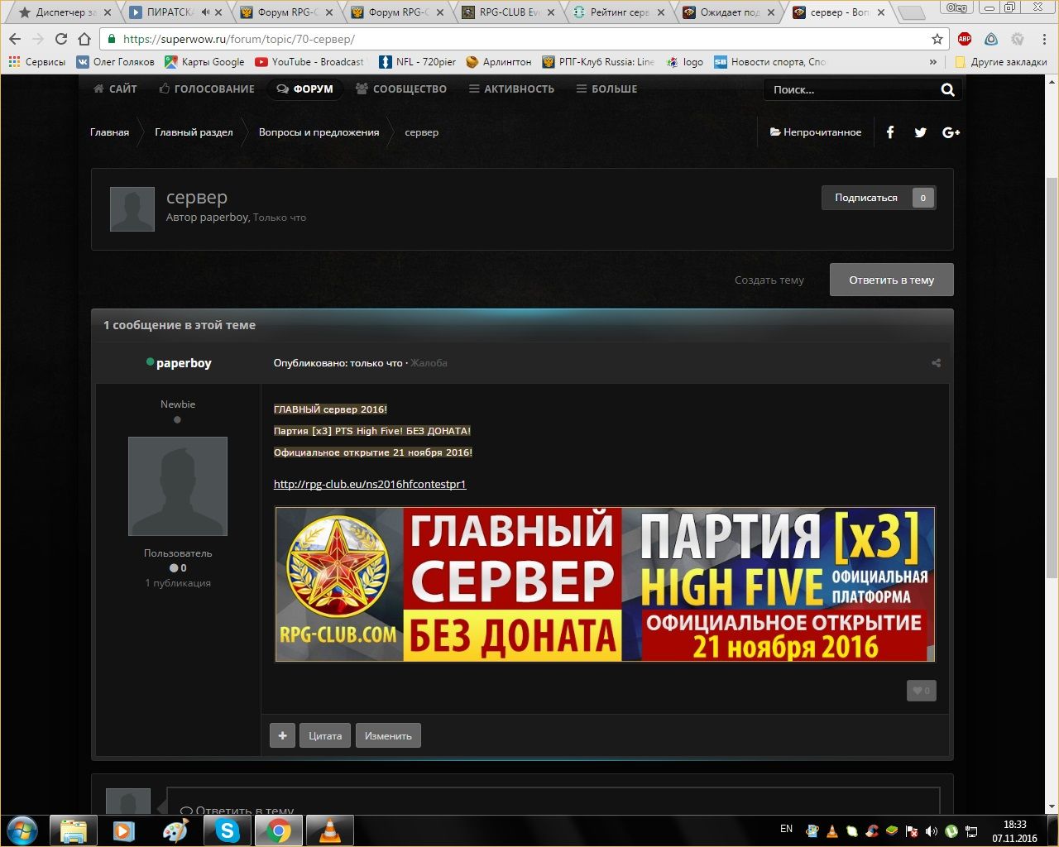Open the ФОРУМ menu item
Image resolution: width=1059 pixels, height=847 pixels.
[x=304, y=89]
